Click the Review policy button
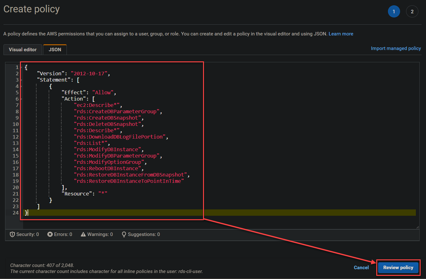The height and width of the screenshot is (279, 426). click(x=398, y=268)
